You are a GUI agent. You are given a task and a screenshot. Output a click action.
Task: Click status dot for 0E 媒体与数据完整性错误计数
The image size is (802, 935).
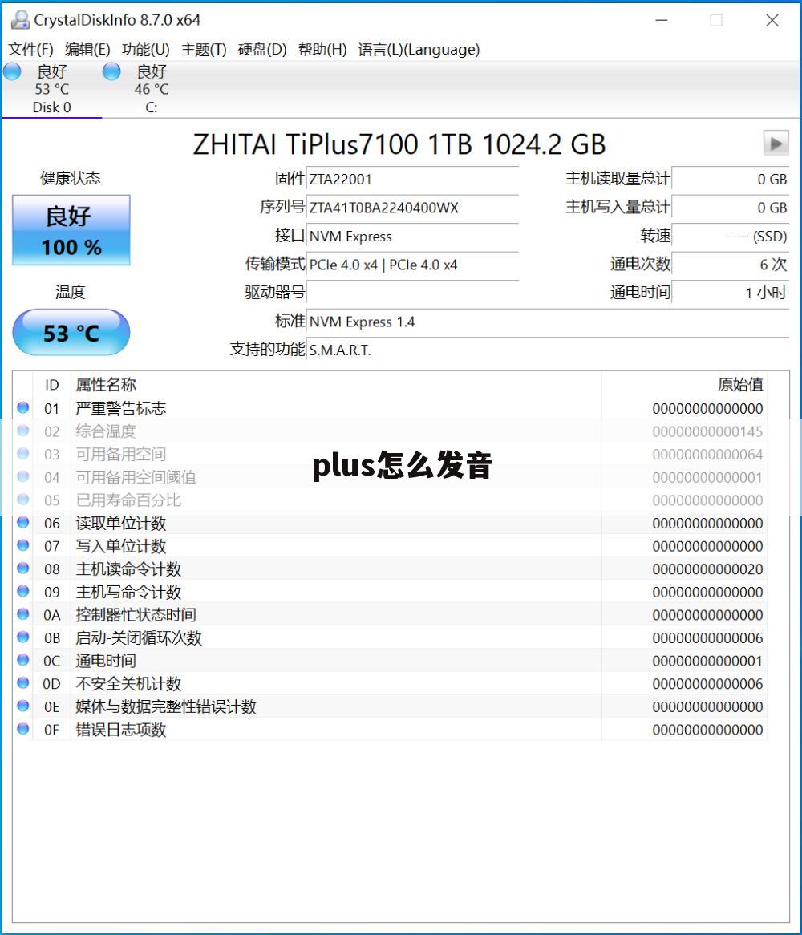tap(23, 706)
